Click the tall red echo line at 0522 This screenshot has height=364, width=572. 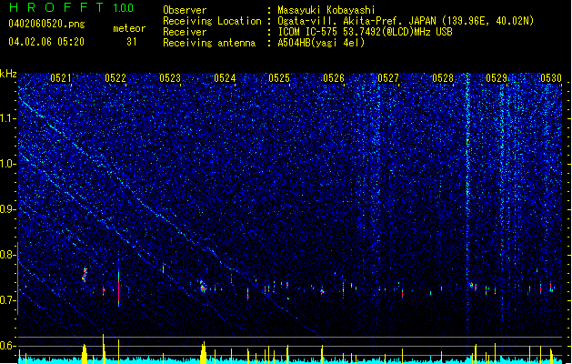pos(119,288)
